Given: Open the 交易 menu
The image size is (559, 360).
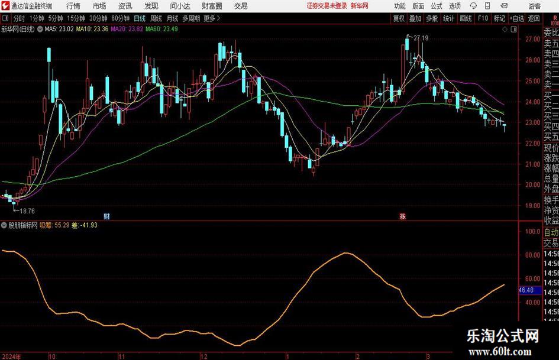Looking at the screenshot, I should point(241,6).
